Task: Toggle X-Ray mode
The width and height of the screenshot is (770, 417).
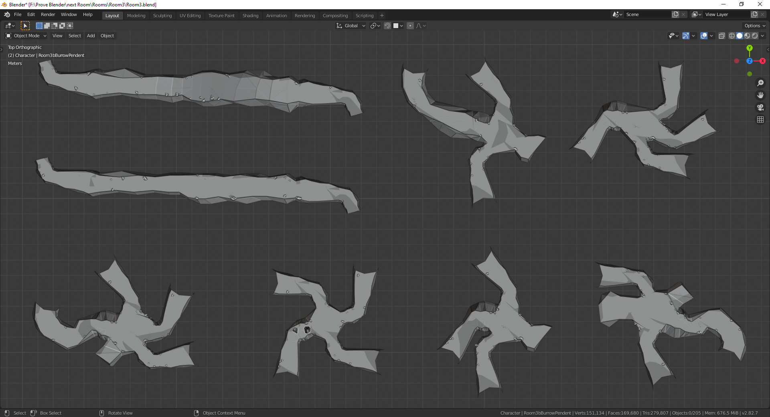Action: (x=721, y=36)
